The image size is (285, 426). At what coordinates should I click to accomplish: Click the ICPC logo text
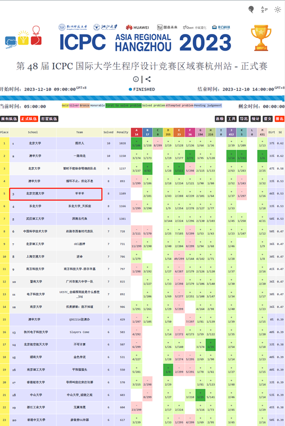[83, 42]
